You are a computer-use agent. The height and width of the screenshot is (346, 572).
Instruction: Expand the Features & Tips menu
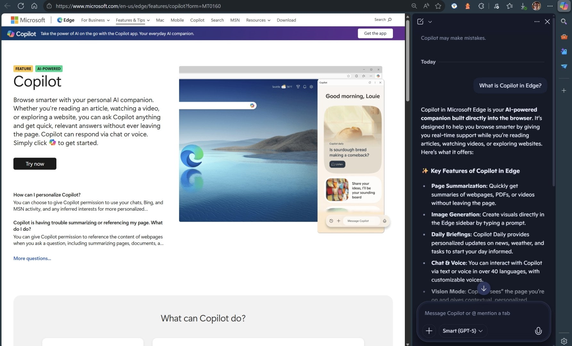[133, 20]
